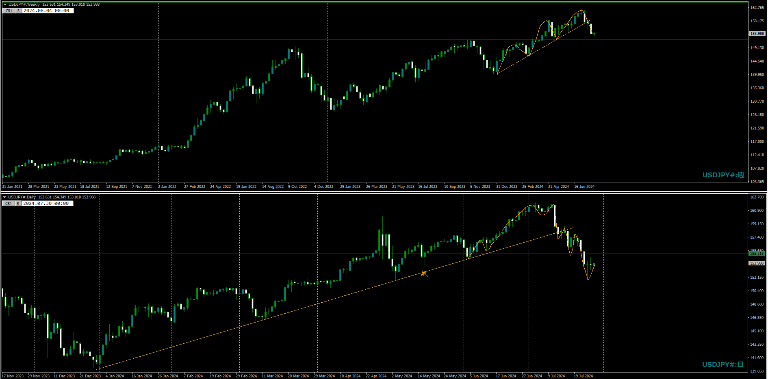
Task: Click the 2 Jan 2022 date on Weekly axis
Action: (167, 187)
